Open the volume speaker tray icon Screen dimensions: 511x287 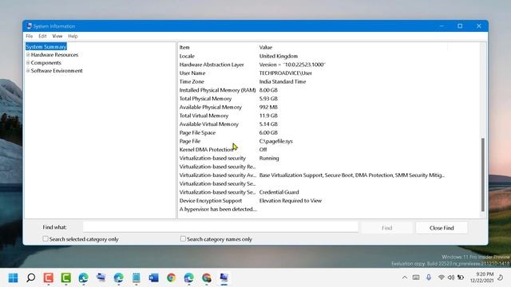[451, 277]
